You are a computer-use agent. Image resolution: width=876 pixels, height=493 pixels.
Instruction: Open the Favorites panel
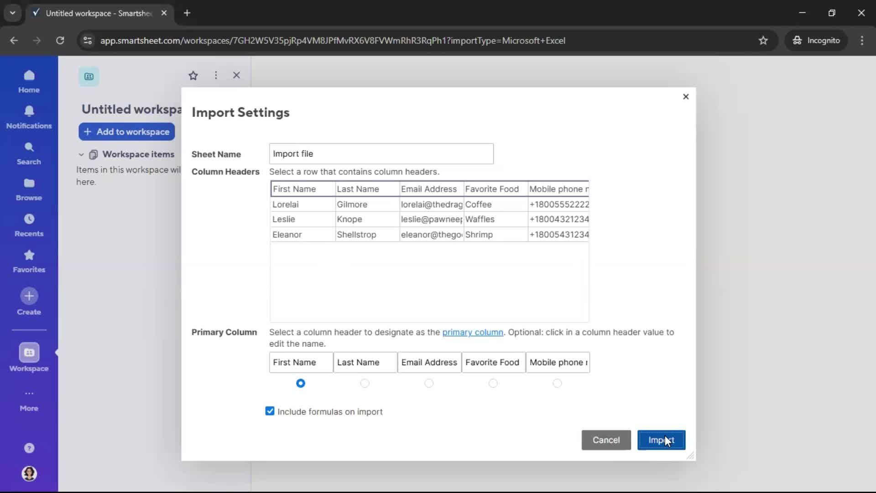[29, 260]
